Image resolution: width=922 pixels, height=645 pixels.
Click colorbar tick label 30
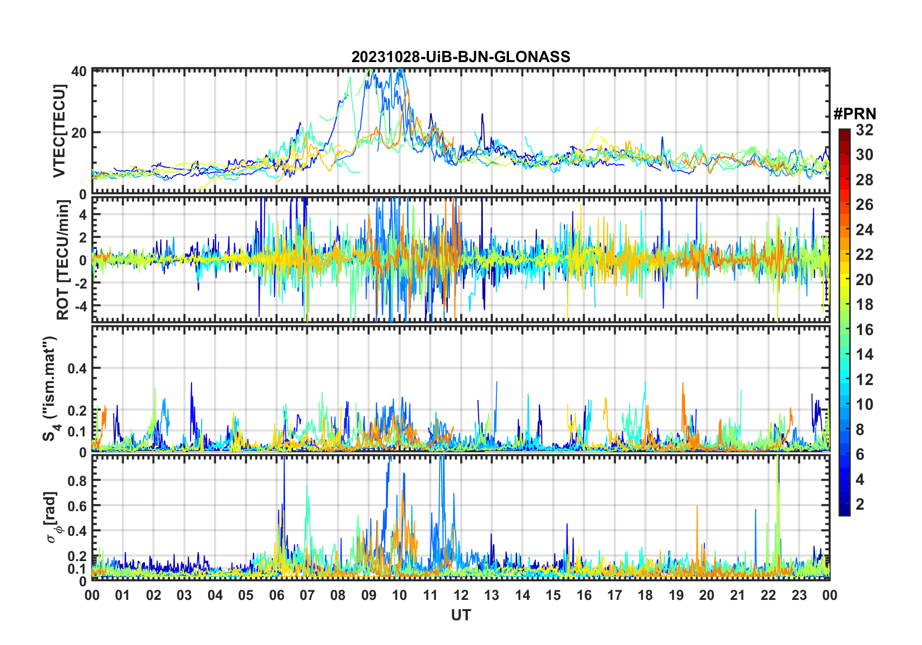click(x=864, y=155)
